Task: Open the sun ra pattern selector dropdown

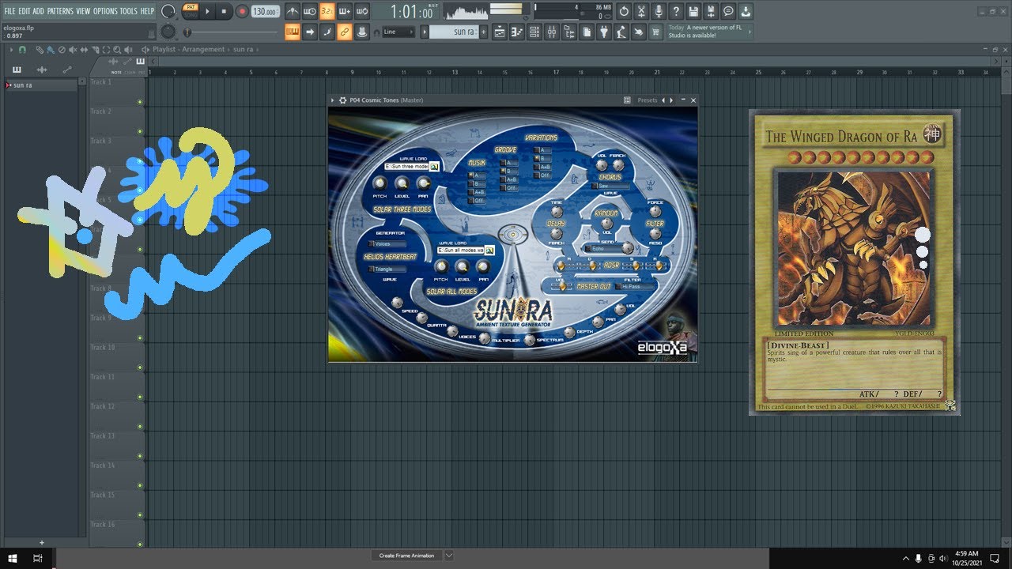Action: click(x=425, y=32)
